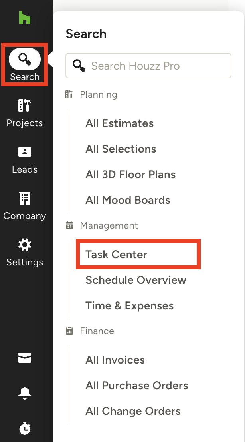The height and width of the screenshot is (442, 245).
Task: Click the Planning section ruler icon
Action: tap(69, 94)
